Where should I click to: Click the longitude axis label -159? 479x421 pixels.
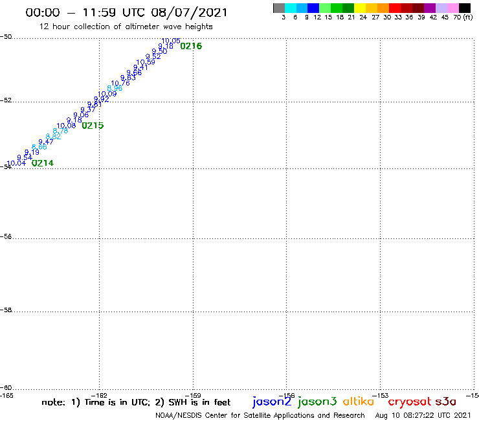pos(193,396)
